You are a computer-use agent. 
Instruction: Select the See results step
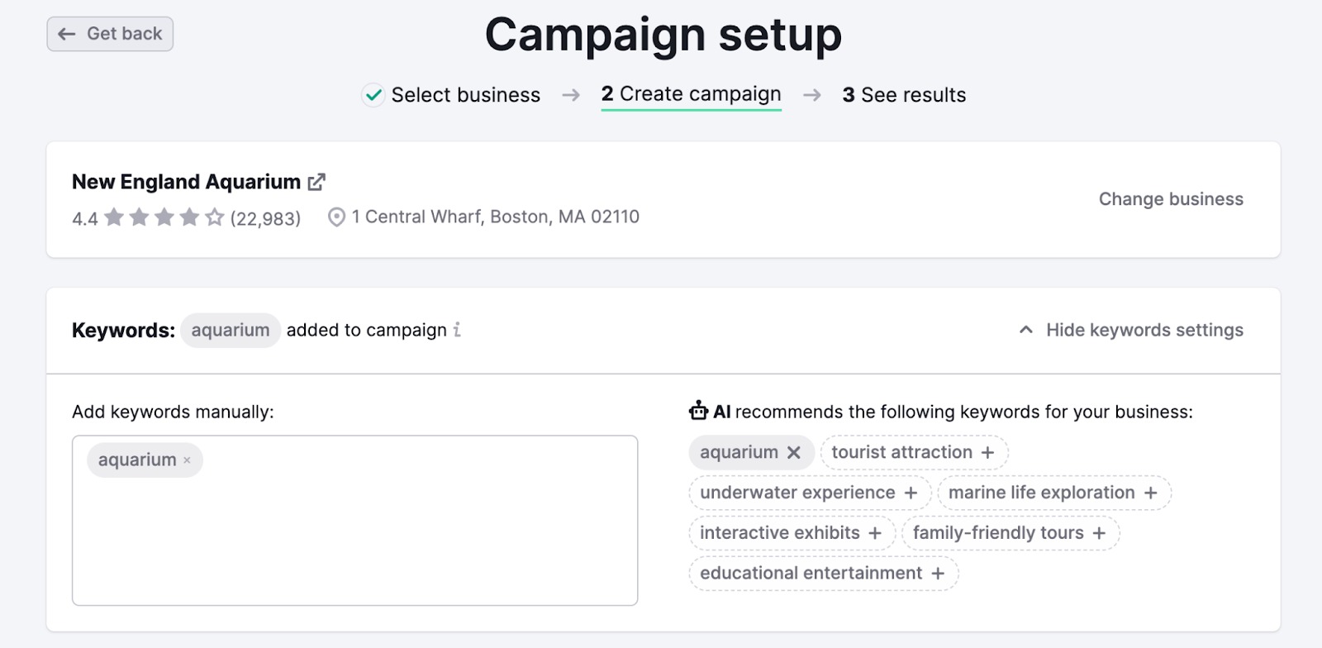904,95
